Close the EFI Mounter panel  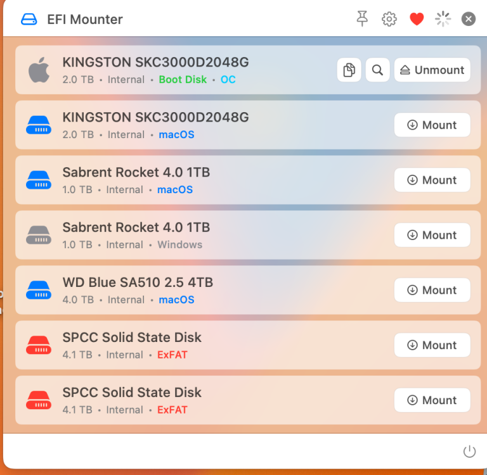469,19
